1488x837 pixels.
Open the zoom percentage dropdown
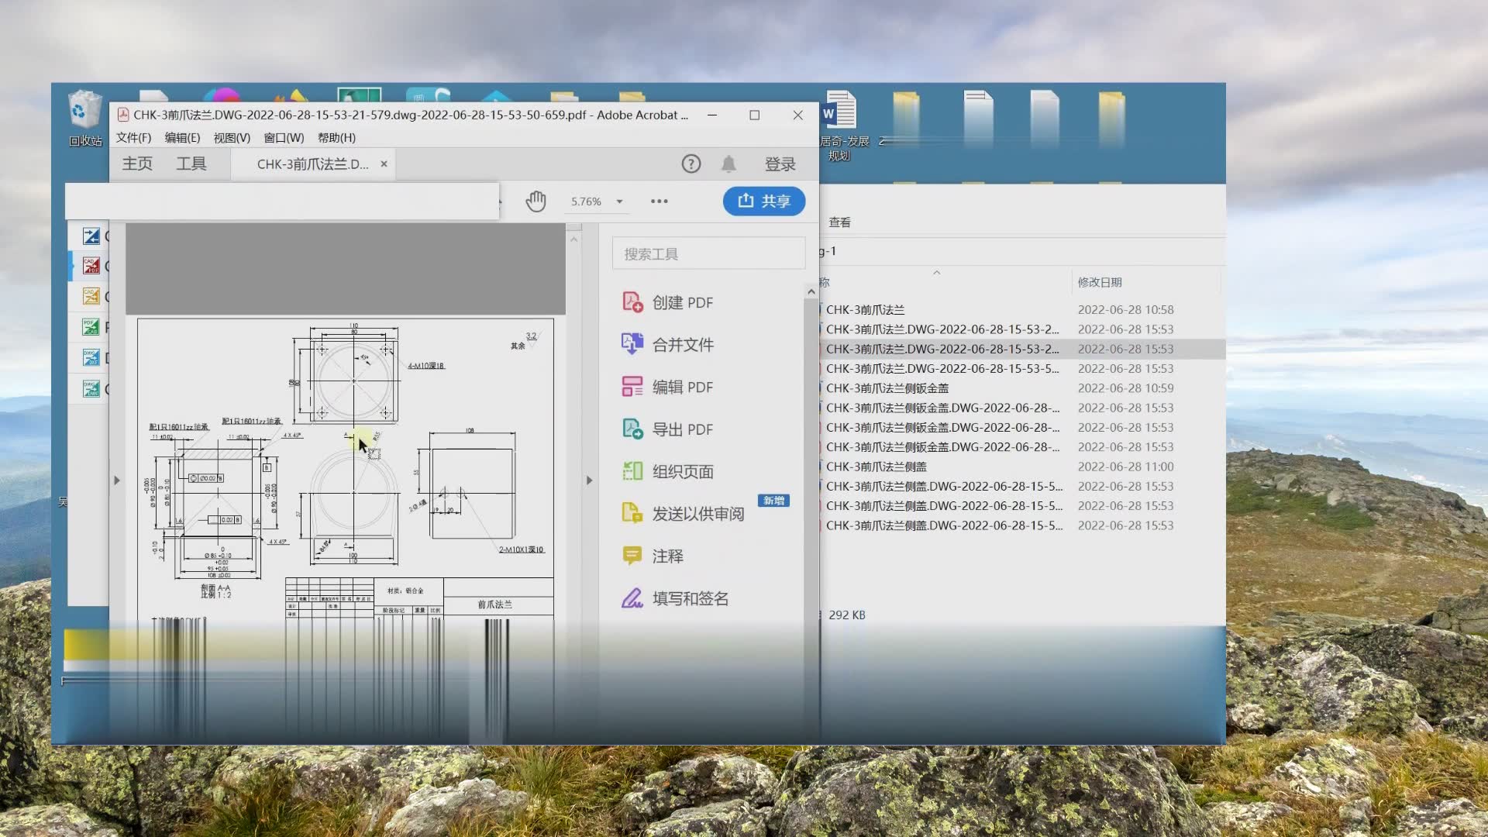pos(619,201)
